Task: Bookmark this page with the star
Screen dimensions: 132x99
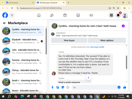Action: [118, 8]
